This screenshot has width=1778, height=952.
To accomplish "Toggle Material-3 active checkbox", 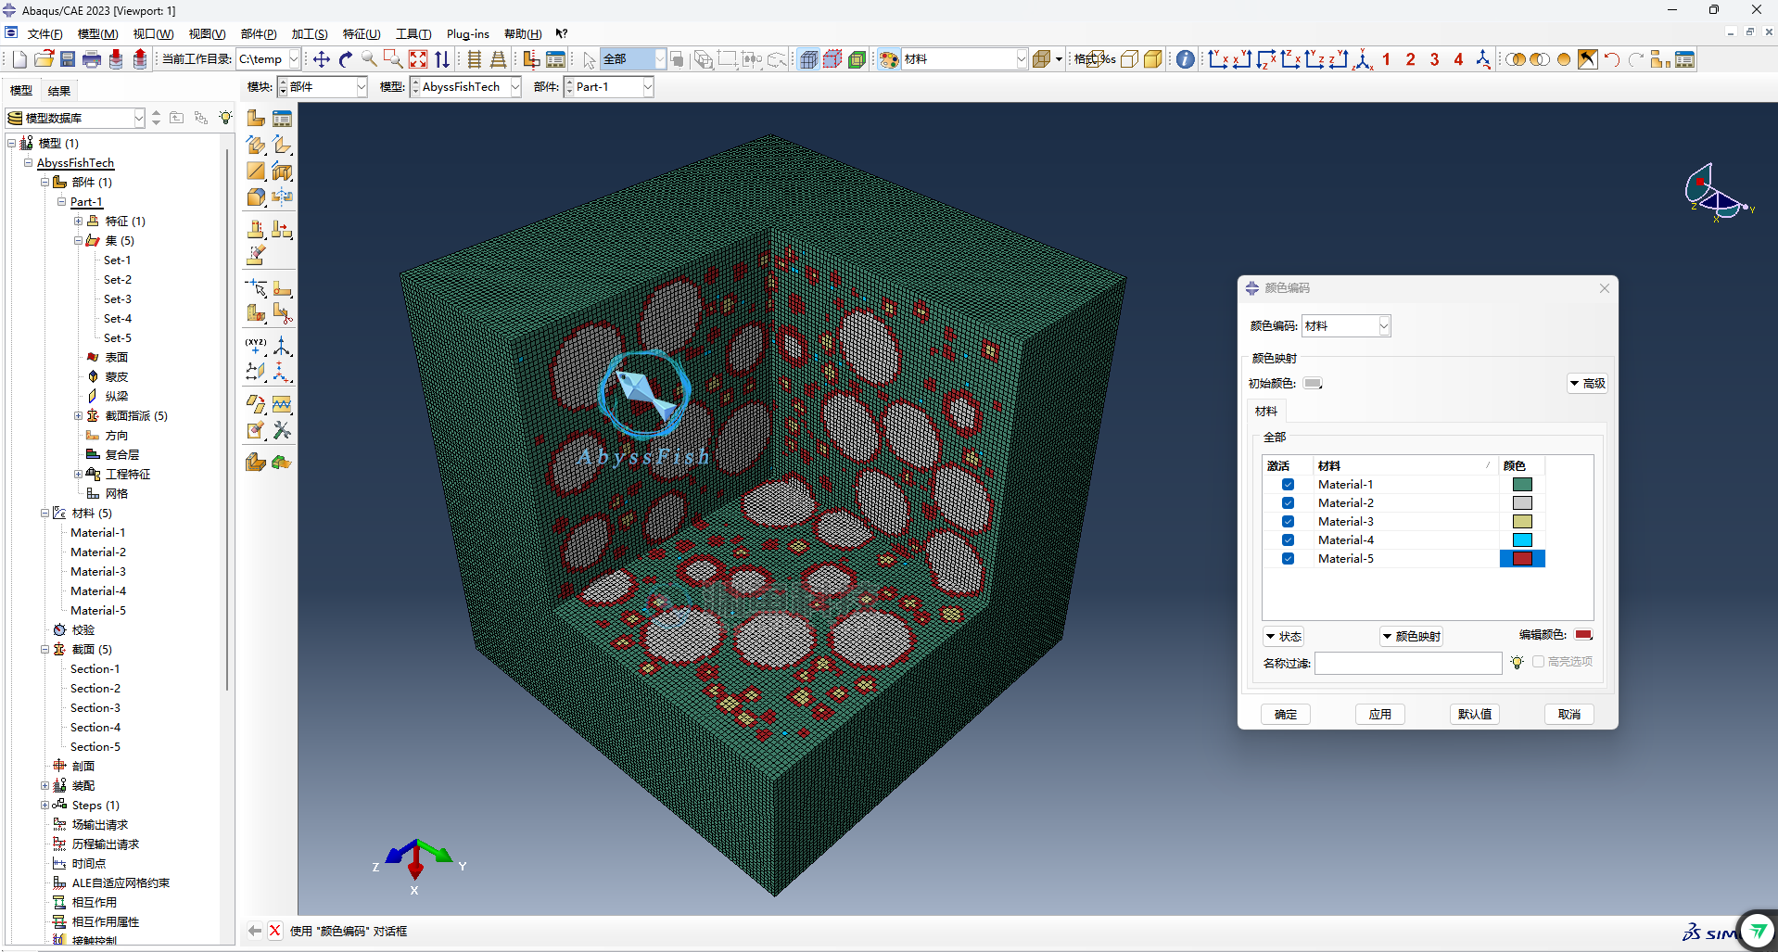I will pos(1288,522).
